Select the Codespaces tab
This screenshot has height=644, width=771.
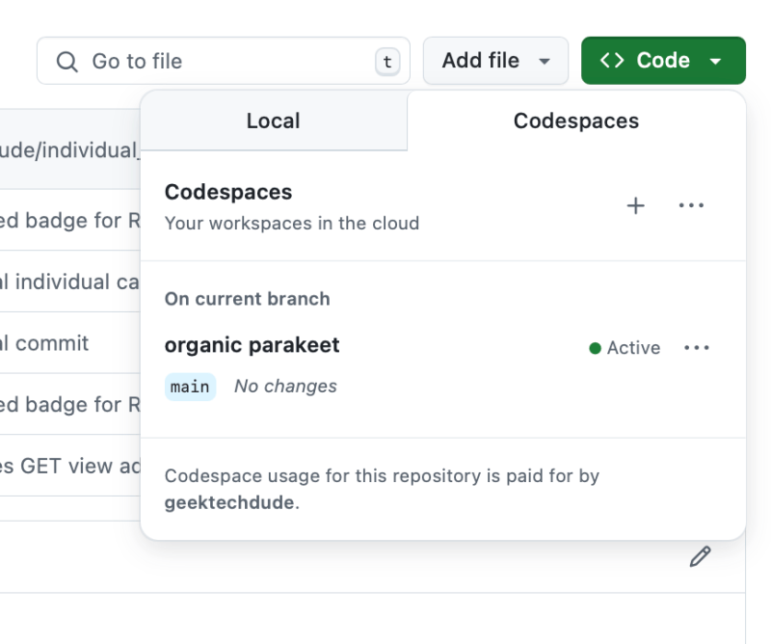click(576, 121)
